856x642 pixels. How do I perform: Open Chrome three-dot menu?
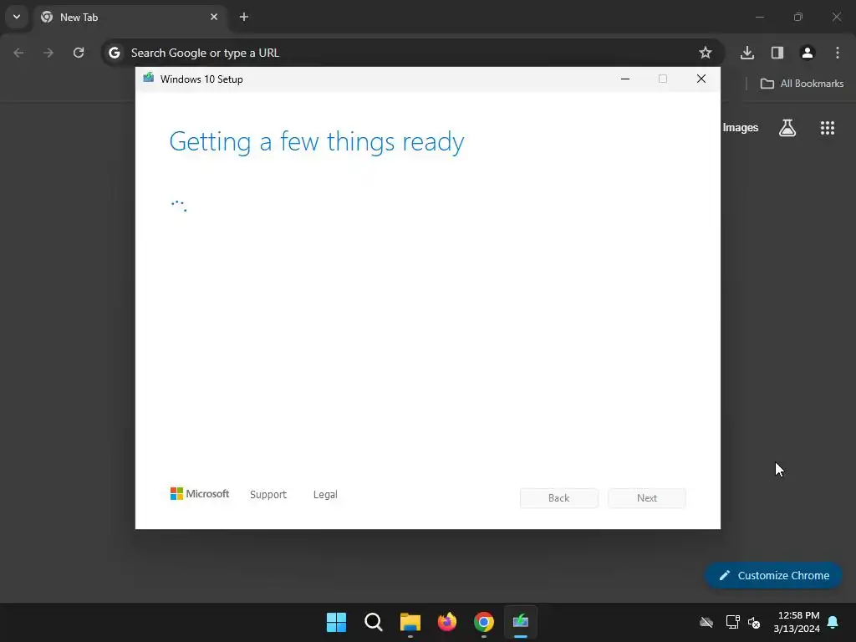[838, 53]
